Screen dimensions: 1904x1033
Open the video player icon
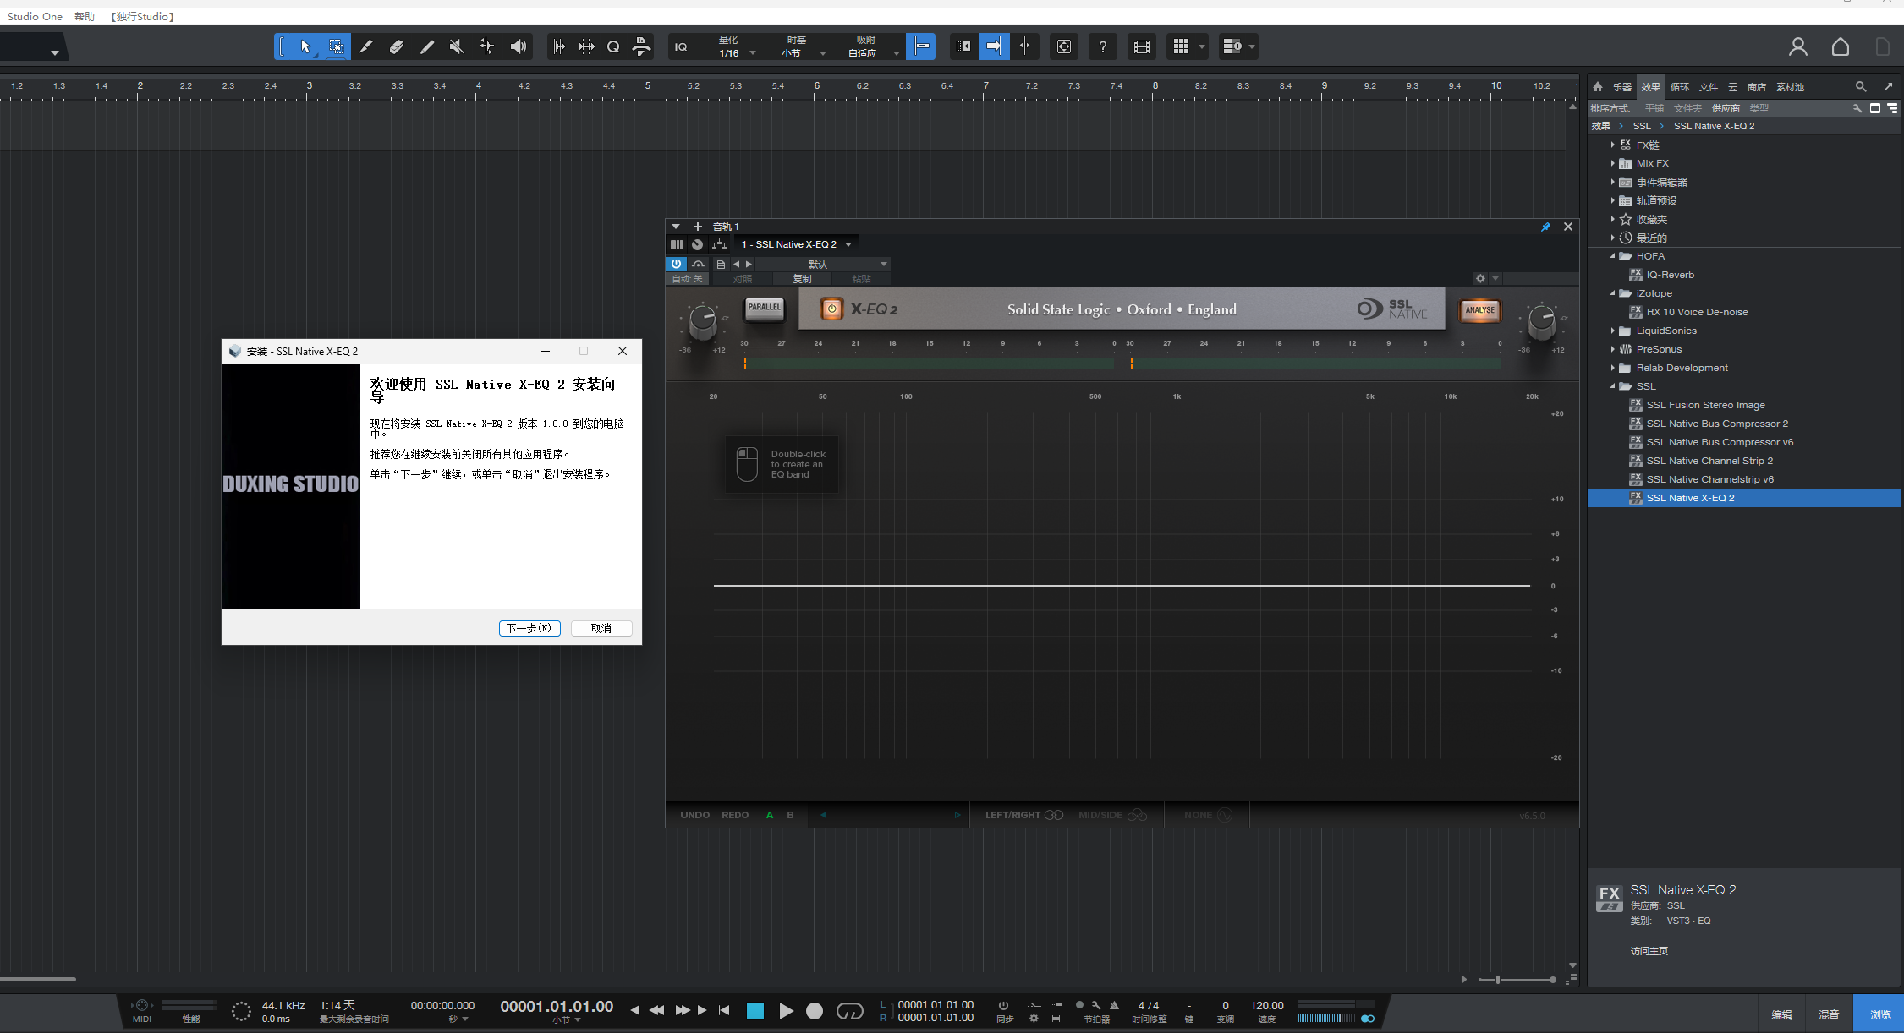point(1141,46)
